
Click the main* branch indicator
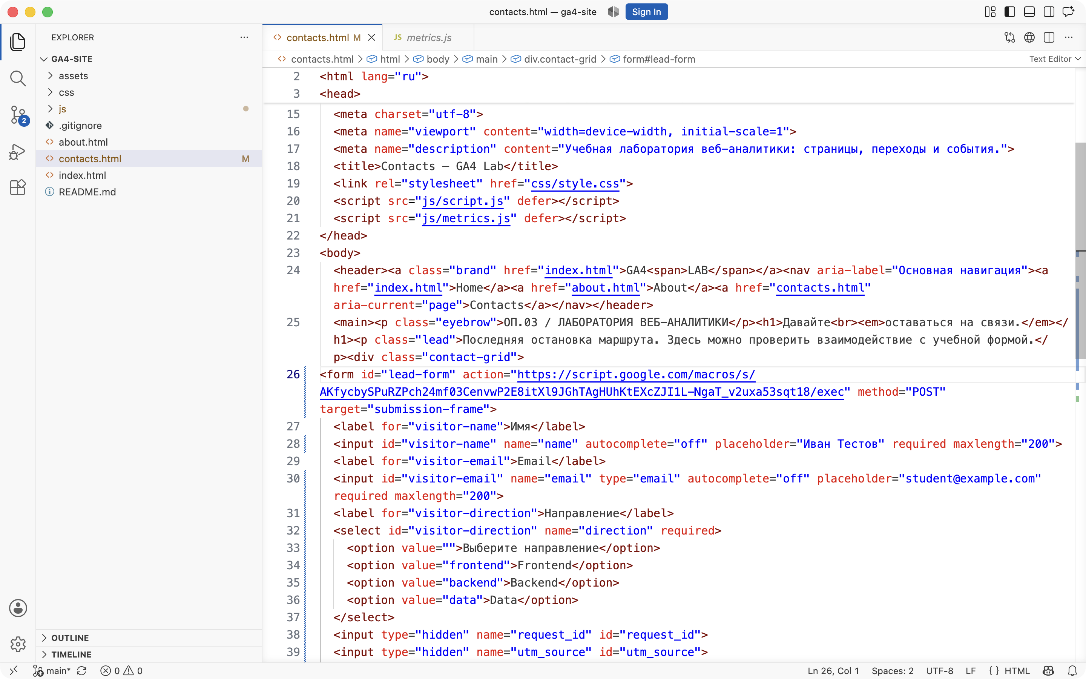click(52, 670)
